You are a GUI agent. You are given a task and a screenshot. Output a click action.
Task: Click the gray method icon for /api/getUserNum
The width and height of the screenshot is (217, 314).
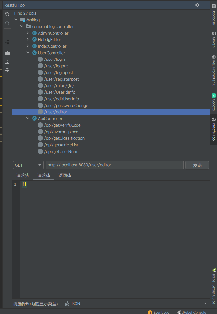40,151
